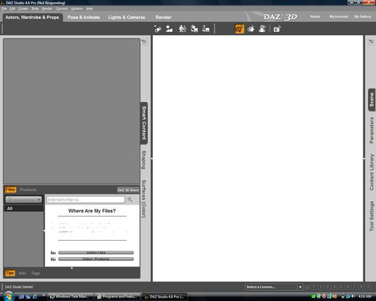Switch to Programs and Features taskbar button

118,297
